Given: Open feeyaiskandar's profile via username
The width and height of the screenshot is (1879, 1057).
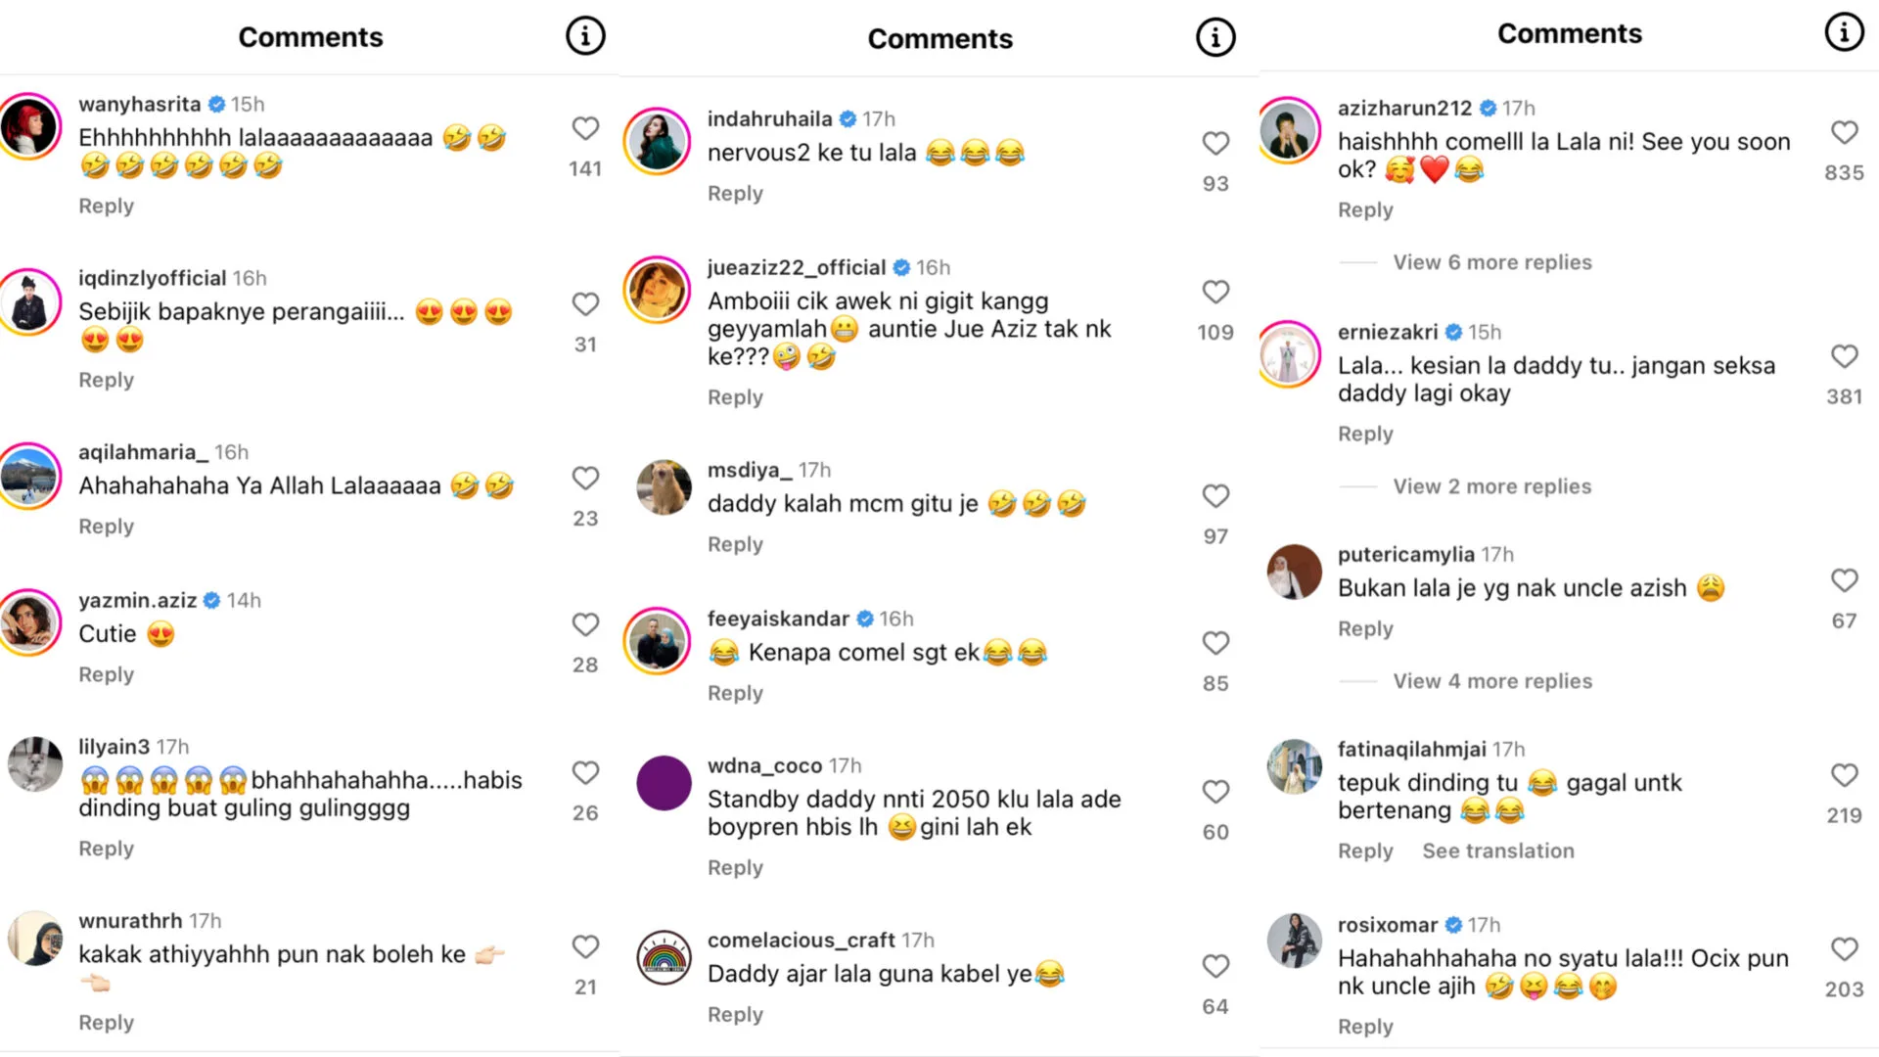Looking at the screenshot, I should 778,619.
